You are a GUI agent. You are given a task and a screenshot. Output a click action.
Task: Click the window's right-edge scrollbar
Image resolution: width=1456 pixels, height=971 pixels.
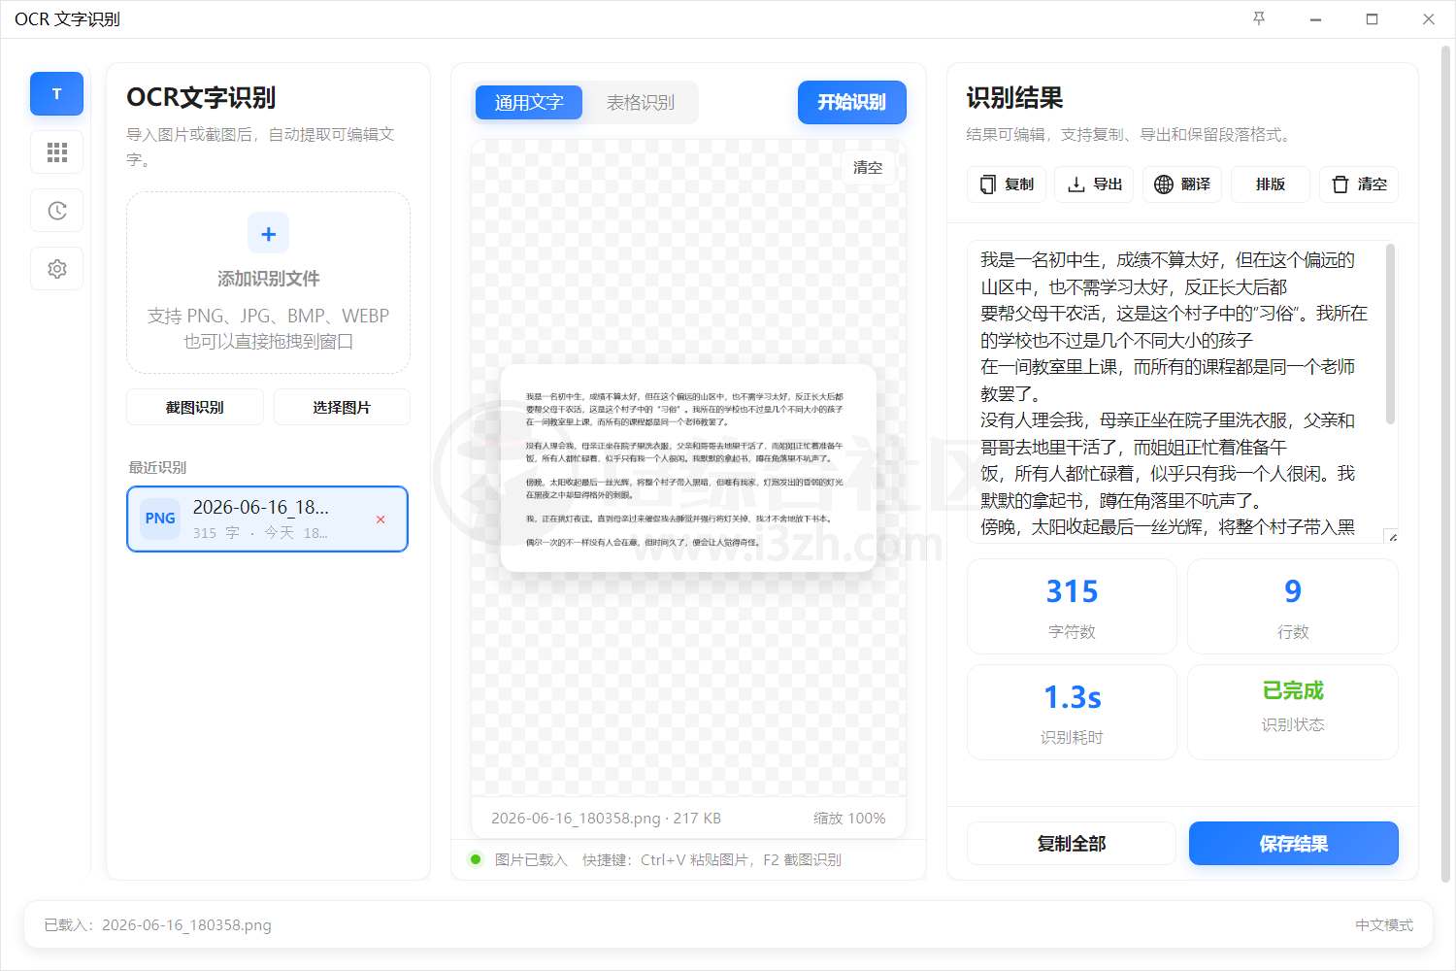pyautogui.click(x=1447, y=463)
